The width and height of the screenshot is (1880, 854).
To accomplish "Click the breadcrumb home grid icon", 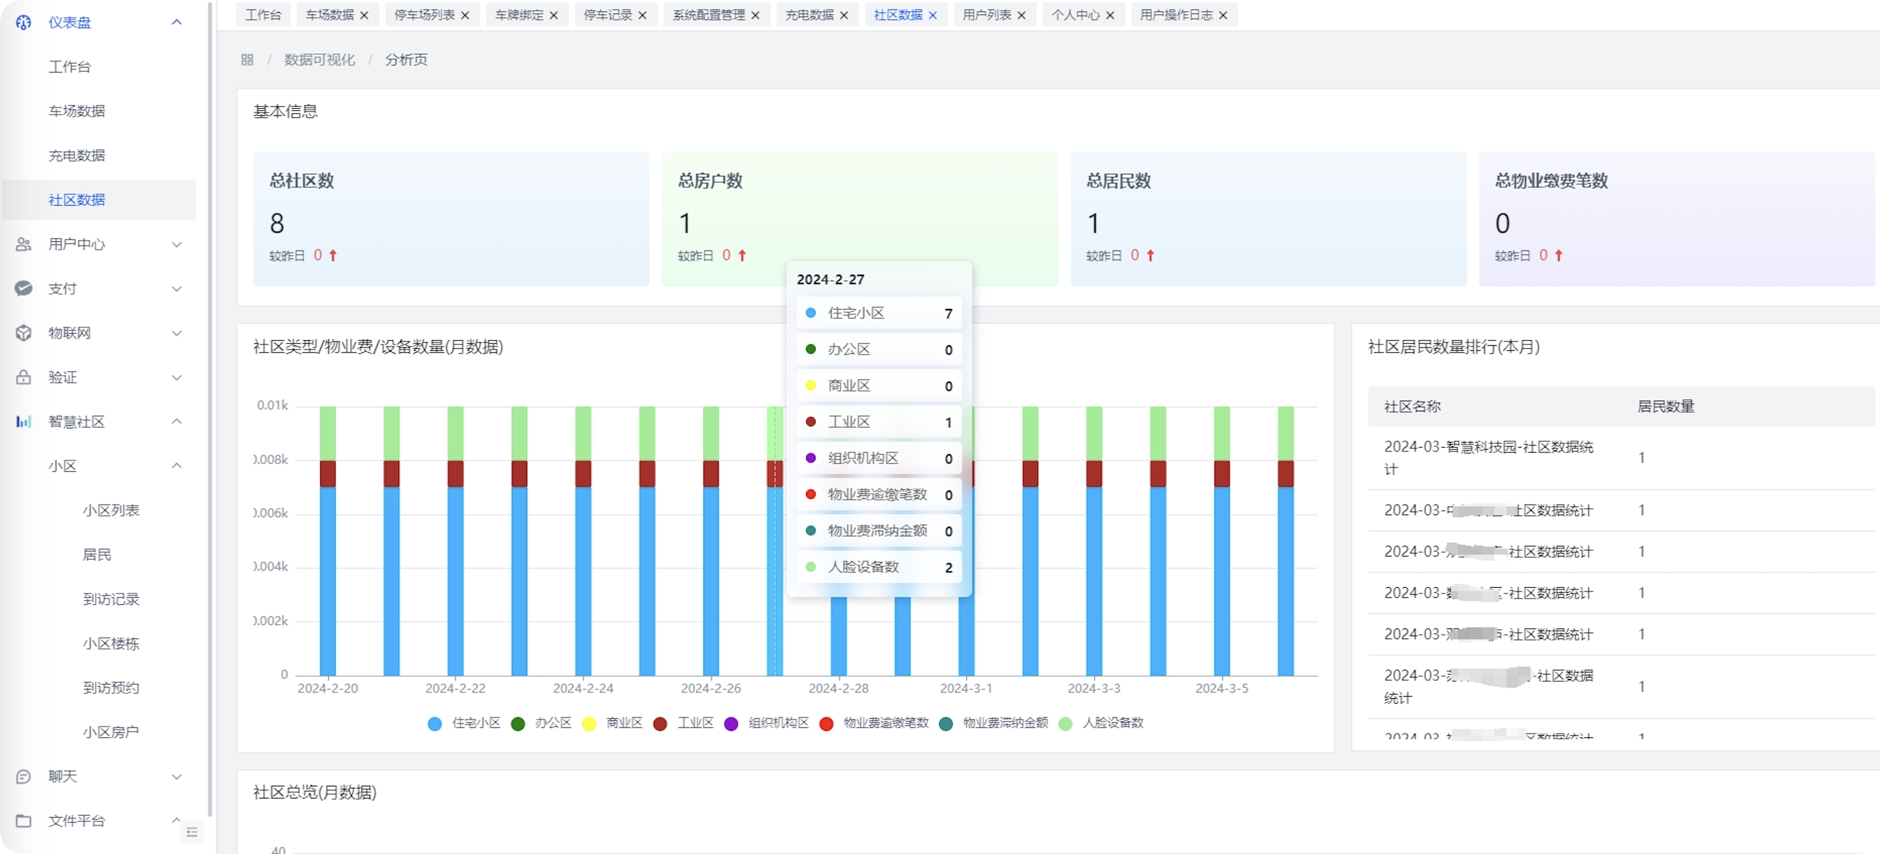I will click(x=248, y=60).
